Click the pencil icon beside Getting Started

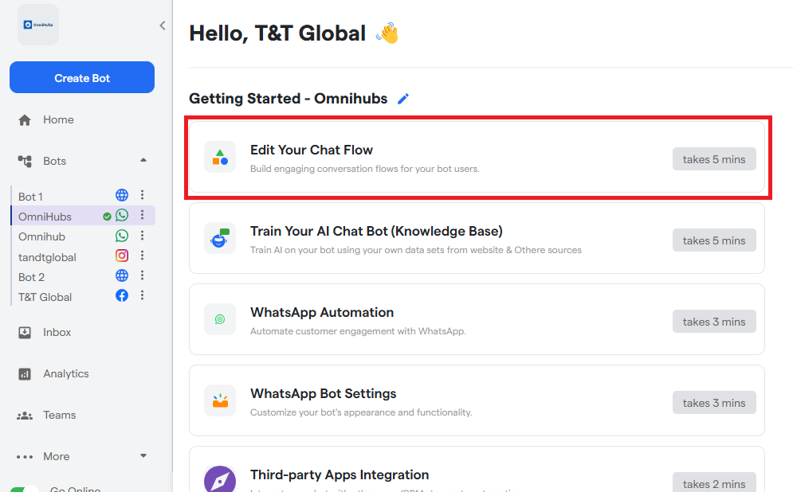[x=403, y=99]
